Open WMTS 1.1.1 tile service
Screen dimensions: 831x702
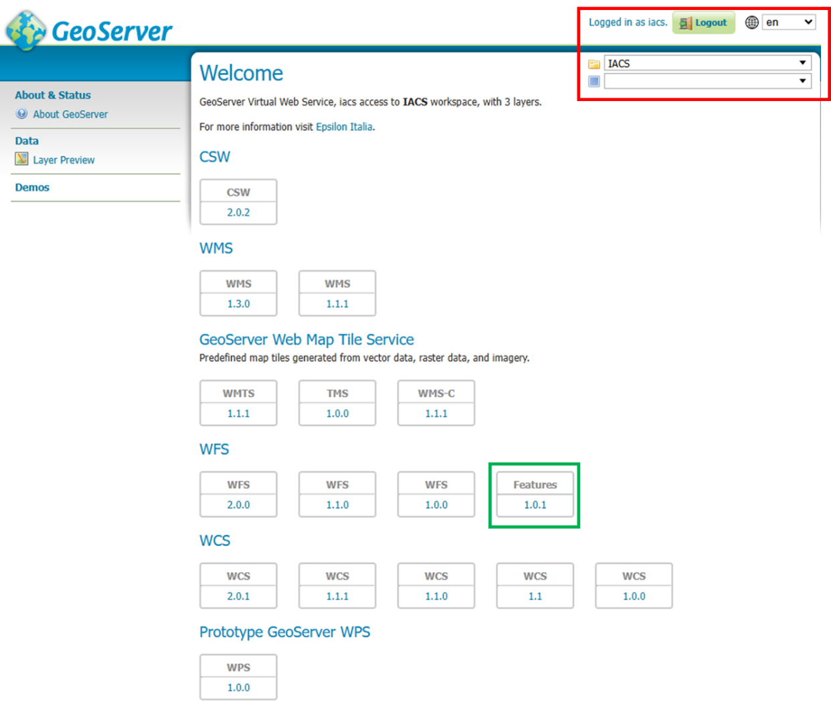tap(238, 414)
